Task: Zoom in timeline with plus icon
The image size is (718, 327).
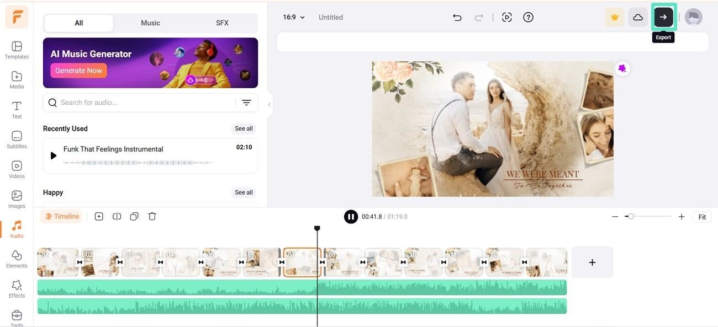Action: click(x=682, y=217)
